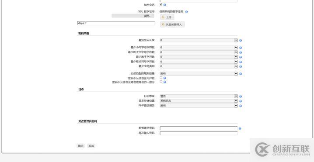Viewport: 314px width, 162px height.
Task: Show help for 最少小写字母字符数
Action: coord(241,48)
